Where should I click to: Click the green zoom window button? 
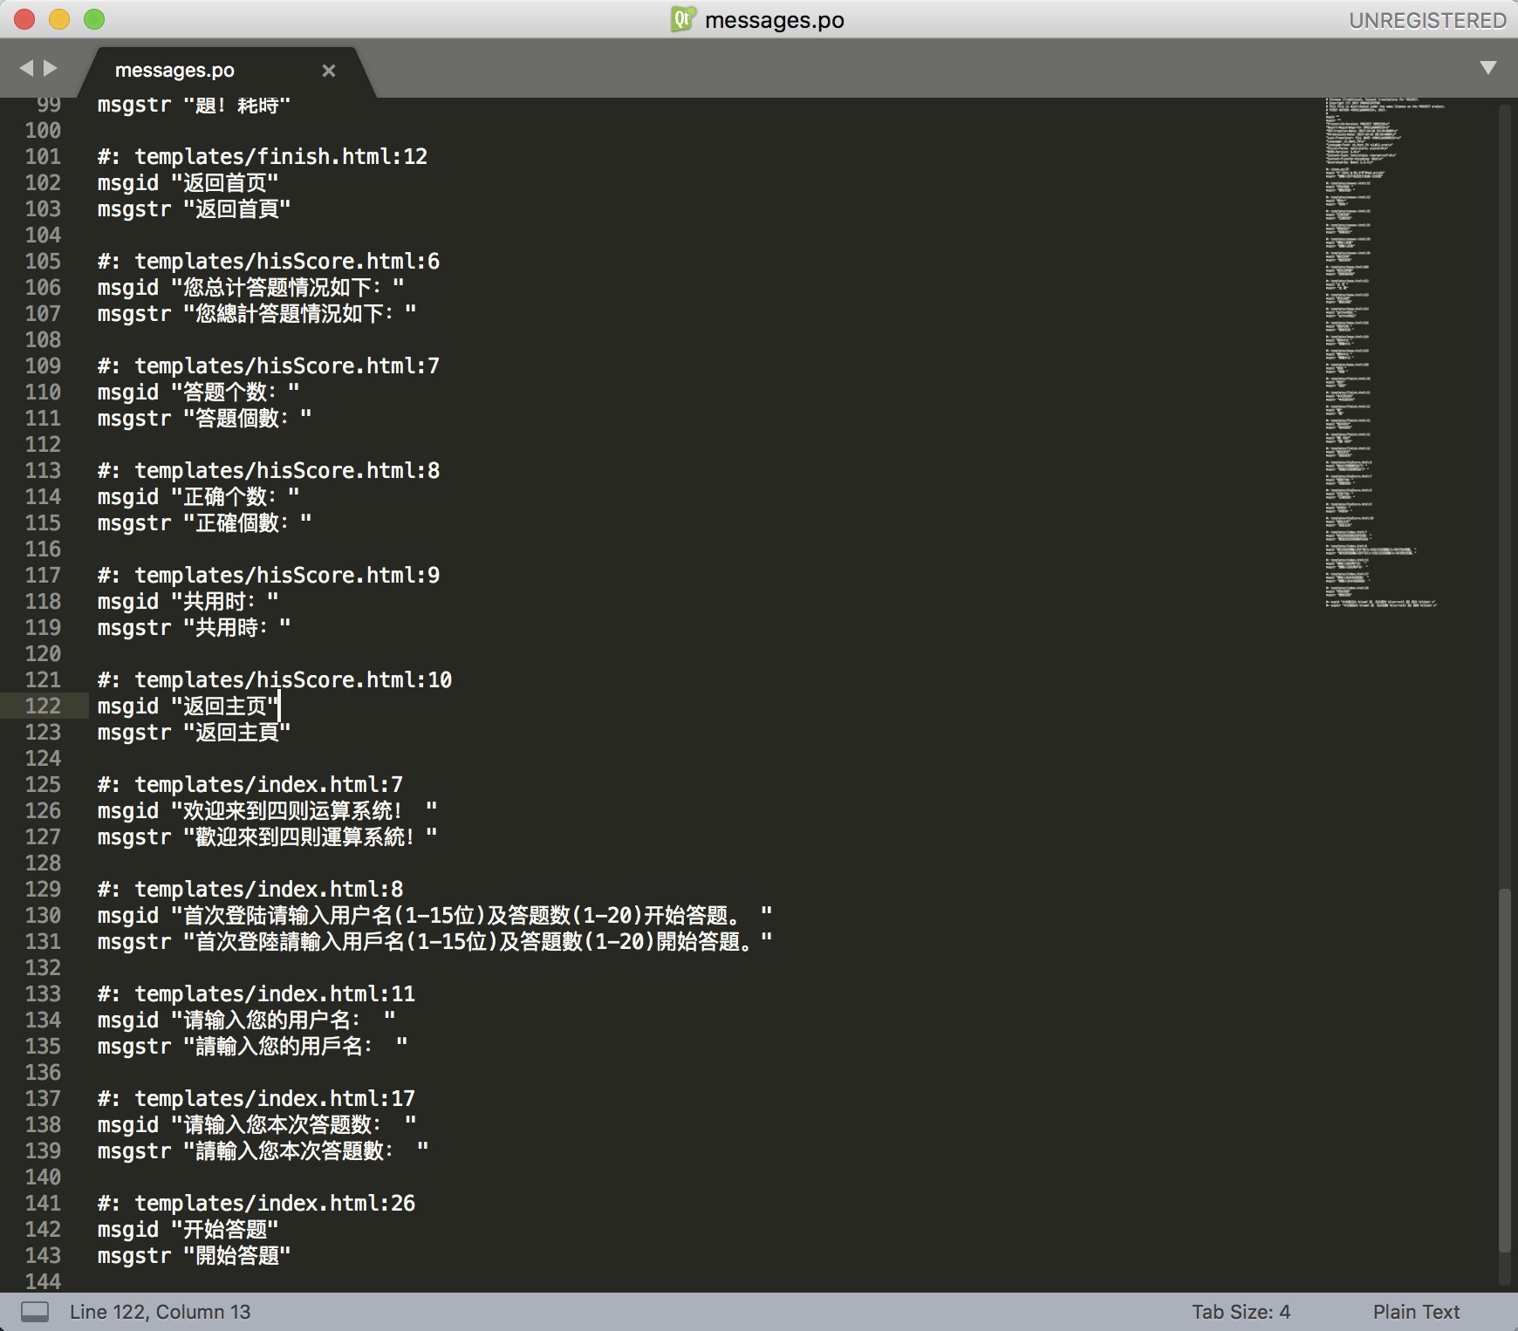[94, 19]
